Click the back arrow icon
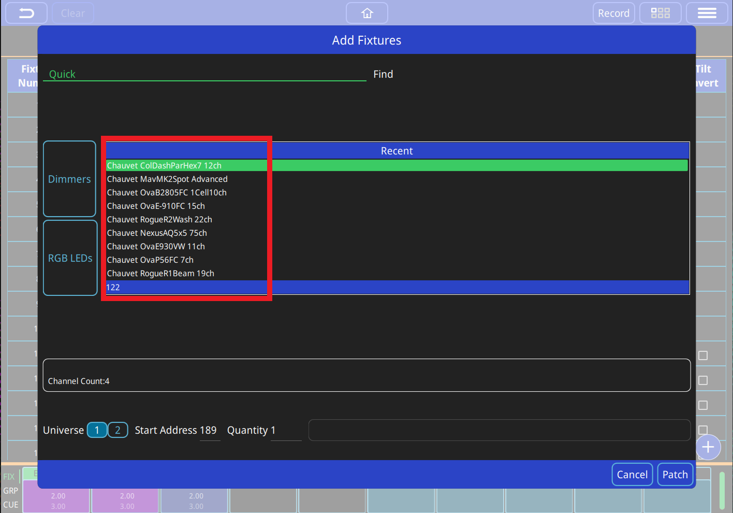Image resolution: width=733 pixels, height=513 pixels. pos(26,13)
